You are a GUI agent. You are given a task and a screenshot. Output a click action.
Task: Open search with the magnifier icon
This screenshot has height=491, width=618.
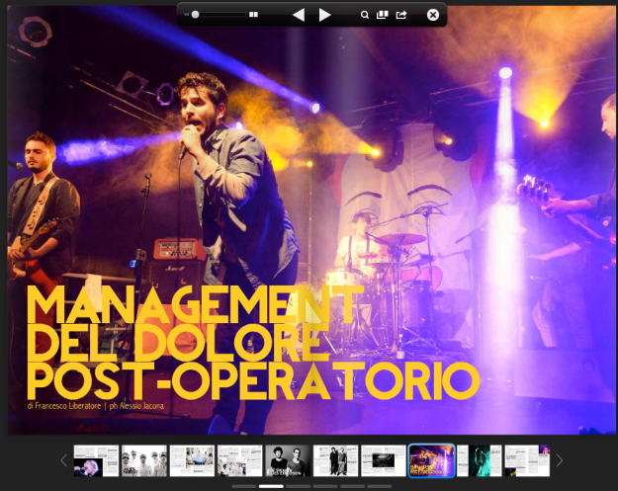click(365, 15)
